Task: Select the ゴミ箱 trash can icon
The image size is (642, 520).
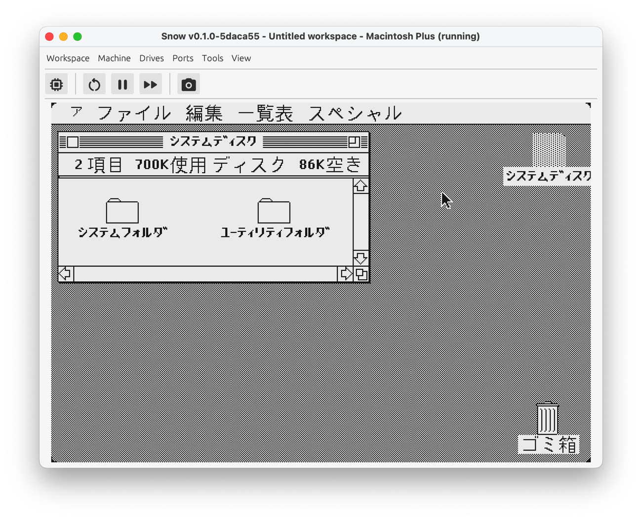Action: [547, 418]
